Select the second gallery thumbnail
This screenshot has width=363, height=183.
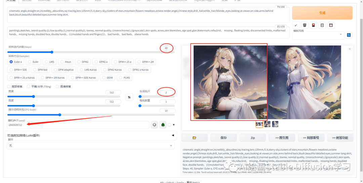267,124
